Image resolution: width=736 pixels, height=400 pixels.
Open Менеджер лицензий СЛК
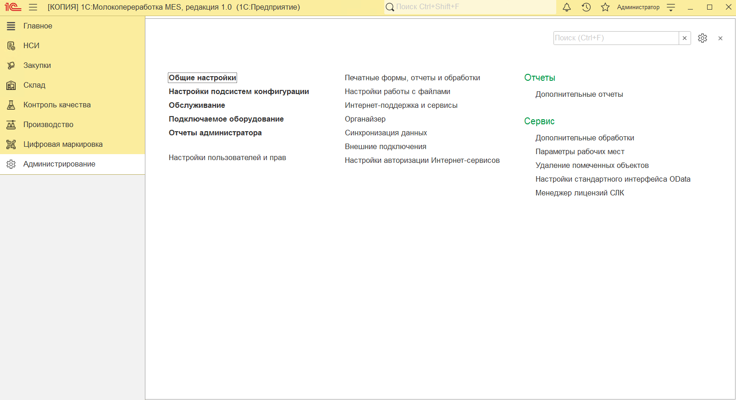point(580,193)
